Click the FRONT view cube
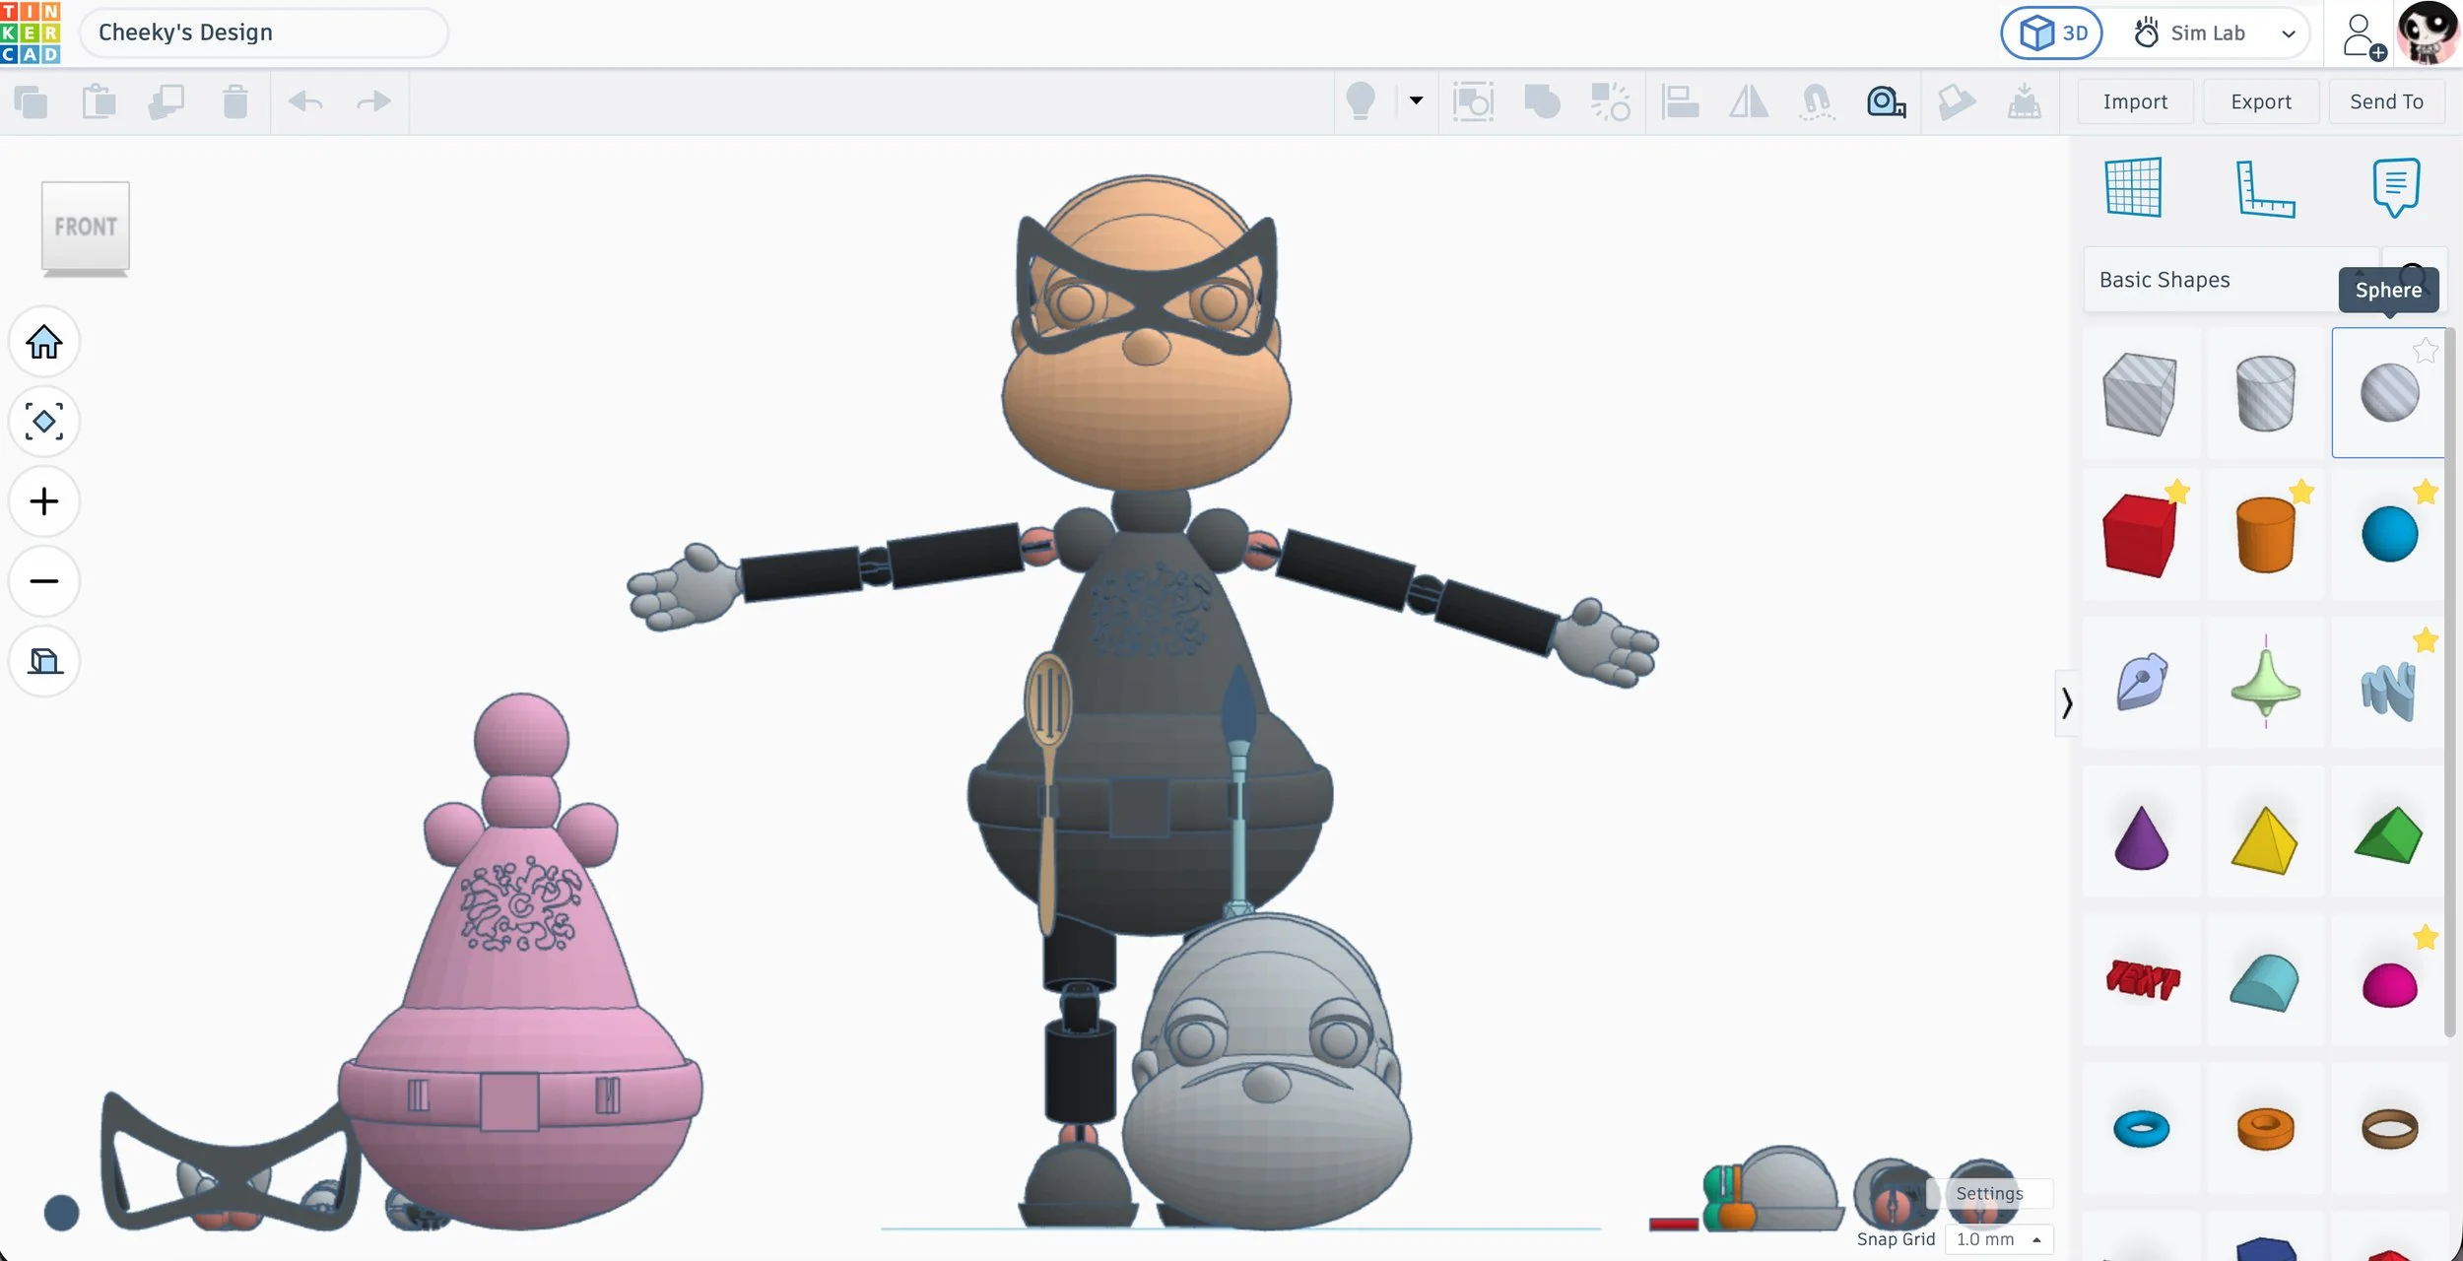 [x=86, y=228]
